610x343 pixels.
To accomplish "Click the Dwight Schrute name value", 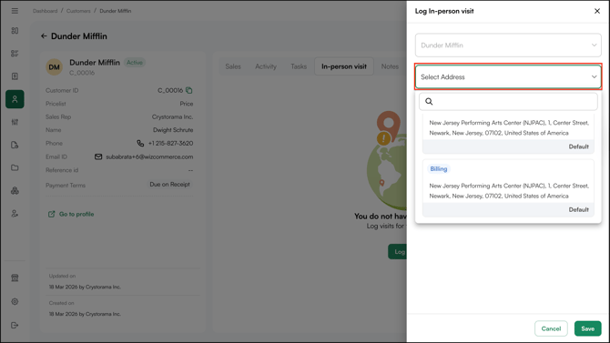I will (x=173, y=130).
